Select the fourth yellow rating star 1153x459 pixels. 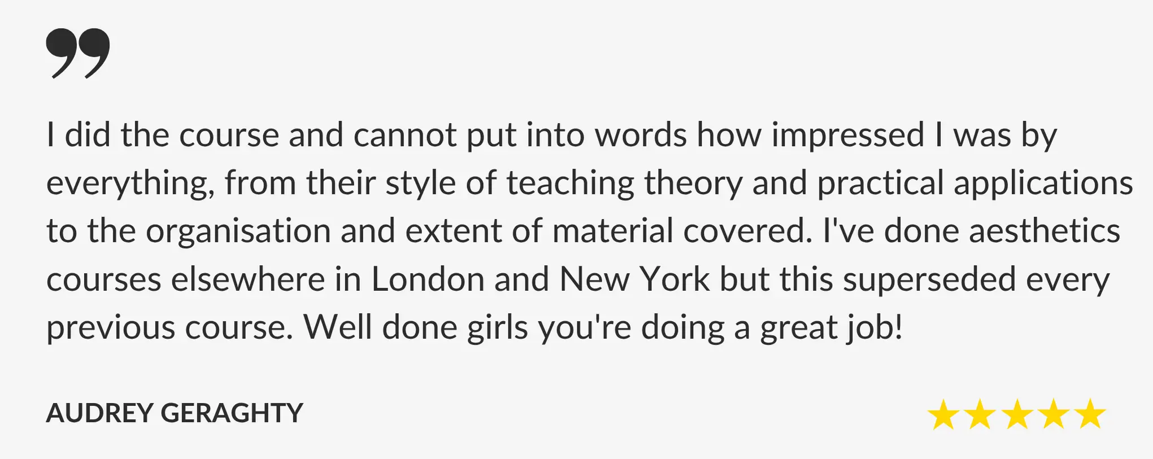[x=1054, y=414]
